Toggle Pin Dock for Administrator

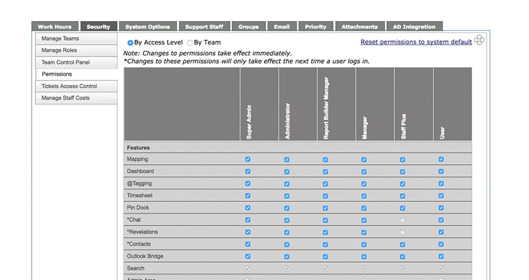pos(287,208)
